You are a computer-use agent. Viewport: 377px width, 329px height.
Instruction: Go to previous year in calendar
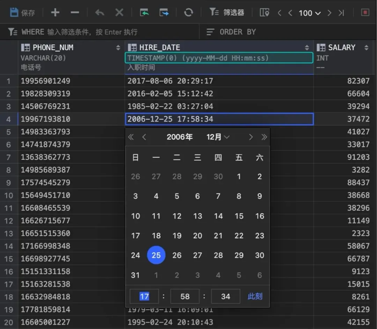(131, 137)
